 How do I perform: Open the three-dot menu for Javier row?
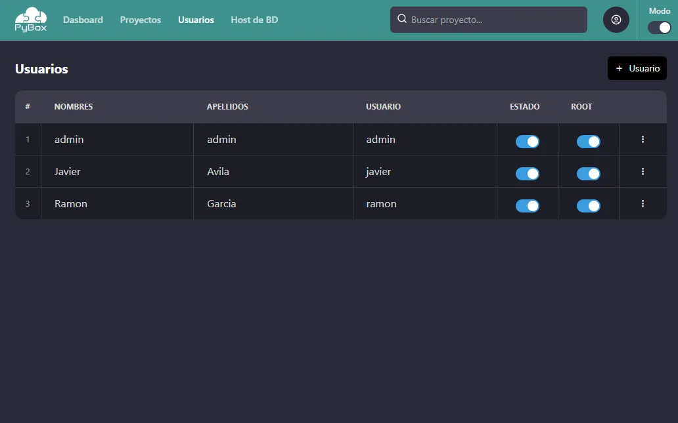pos(643,171)
